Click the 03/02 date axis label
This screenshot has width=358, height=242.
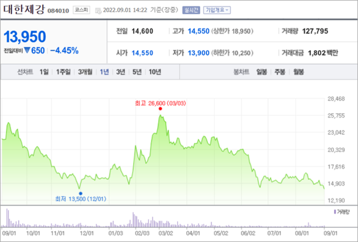[166, 233]
